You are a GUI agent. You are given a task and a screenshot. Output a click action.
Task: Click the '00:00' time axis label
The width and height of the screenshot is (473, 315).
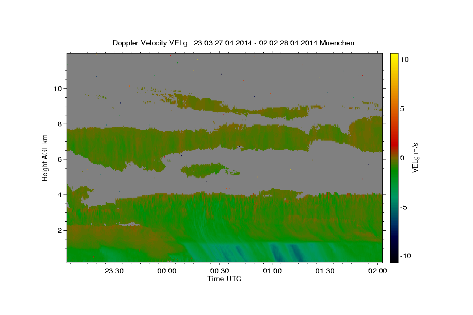(x=167, y=271)
